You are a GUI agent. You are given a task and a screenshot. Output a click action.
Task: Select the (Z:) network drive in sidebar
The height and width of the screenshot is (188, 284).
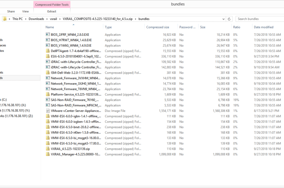click(x=16, y=116)
